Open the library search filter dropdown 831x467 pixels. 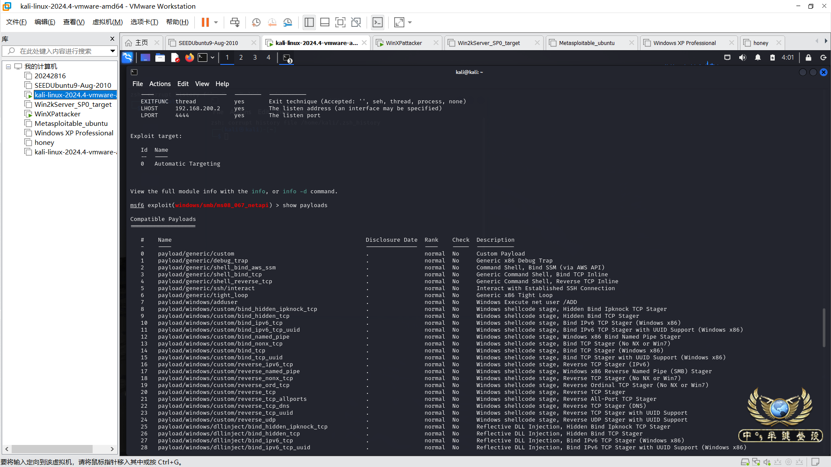tap(113, 51)
